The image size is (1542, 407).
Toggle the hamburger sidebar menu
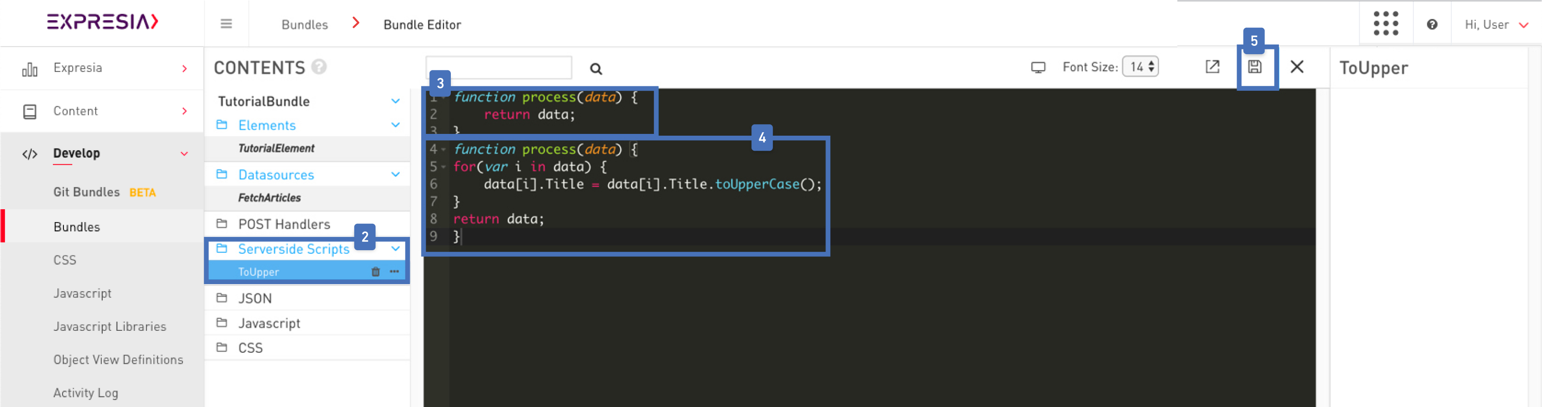click(226, 24)
